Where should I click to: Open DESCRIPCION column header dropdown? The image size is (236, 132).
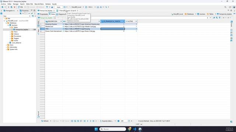click(61, 21)
